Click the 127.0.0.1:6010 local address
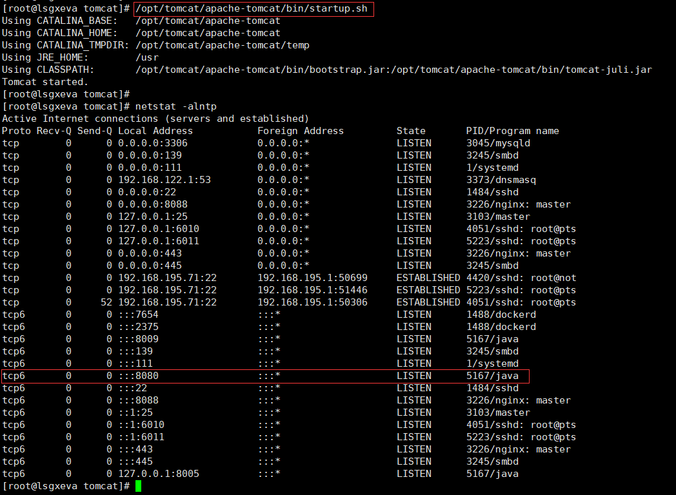This screenshot has height=495, width=676. point(159,229)
